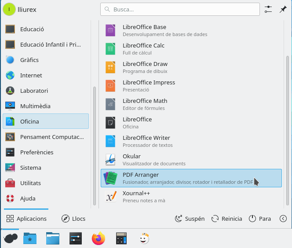Open system settings from the taskbar
This screenshot has width=292, height=248.
76,238
